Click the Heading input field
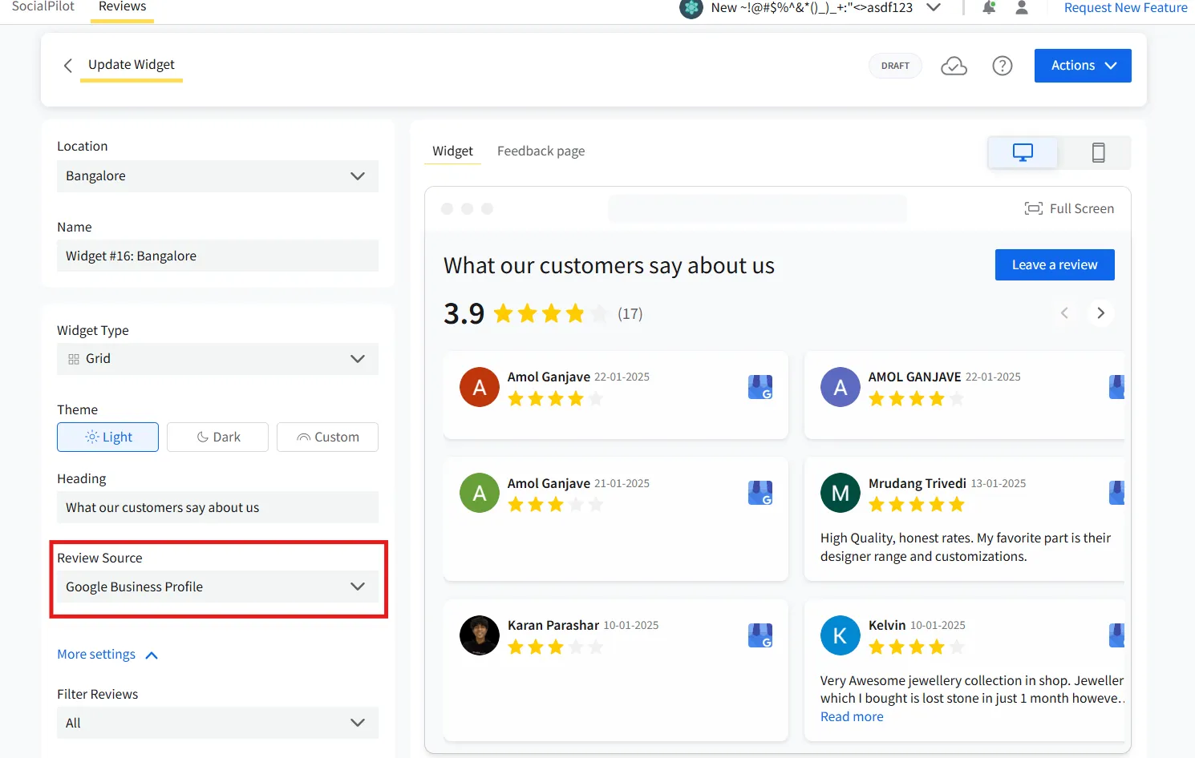The height and width of the screenshot is (758, 1195). pyautogui.click(x=217, y=507)
